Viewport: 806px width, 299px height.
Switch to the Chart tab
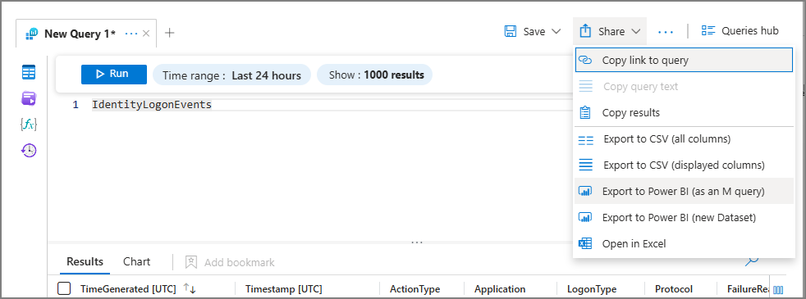(x=137, y=261)
